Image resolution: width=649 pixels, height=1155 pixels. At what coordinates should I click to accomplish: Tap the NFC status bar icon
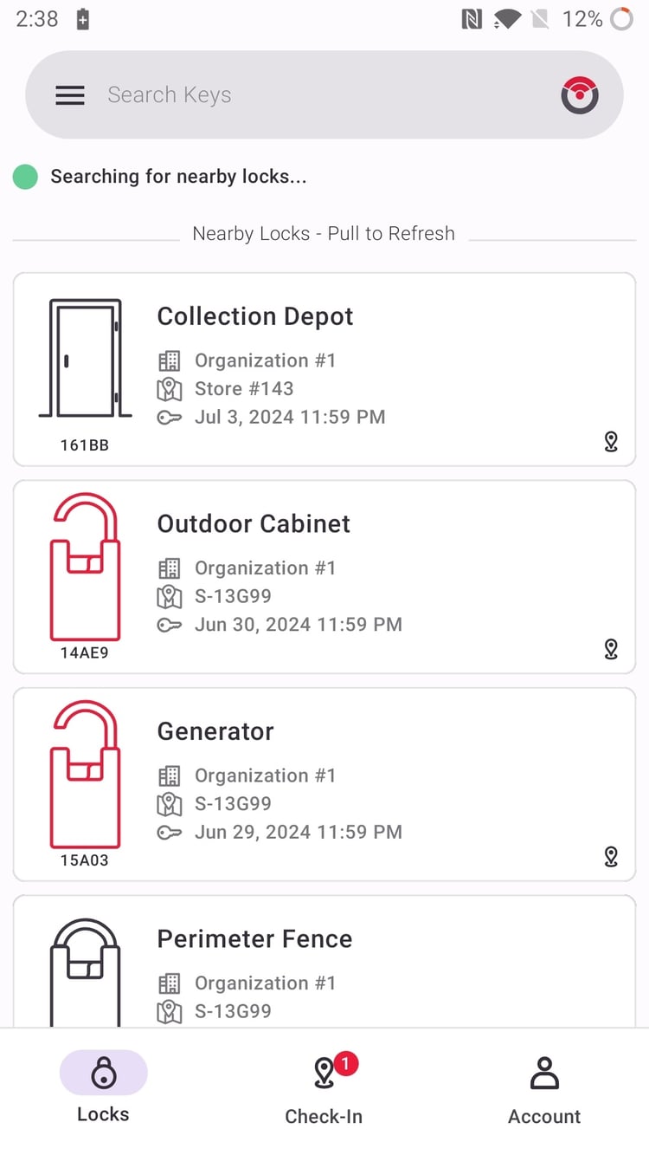(x=472, y=19)
